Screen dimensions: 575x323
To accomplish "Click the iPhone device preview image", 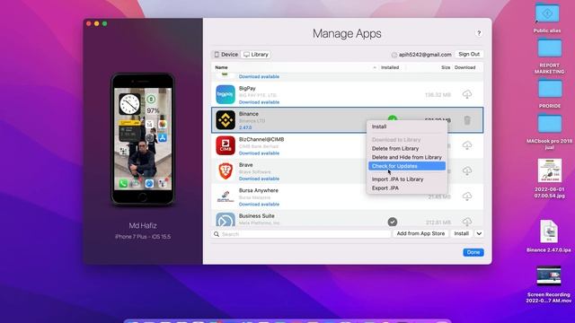I will click(x=143, y=139).
